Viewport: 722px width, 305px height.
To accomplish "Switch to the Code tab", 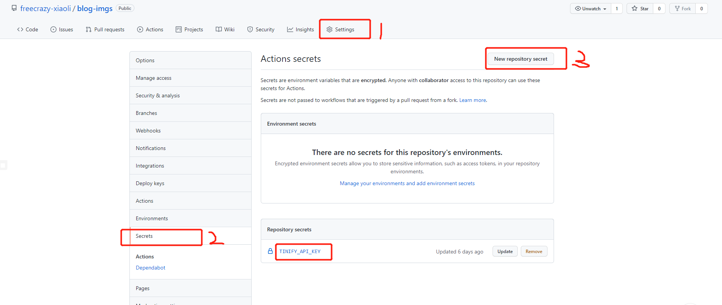I will 27,29.
